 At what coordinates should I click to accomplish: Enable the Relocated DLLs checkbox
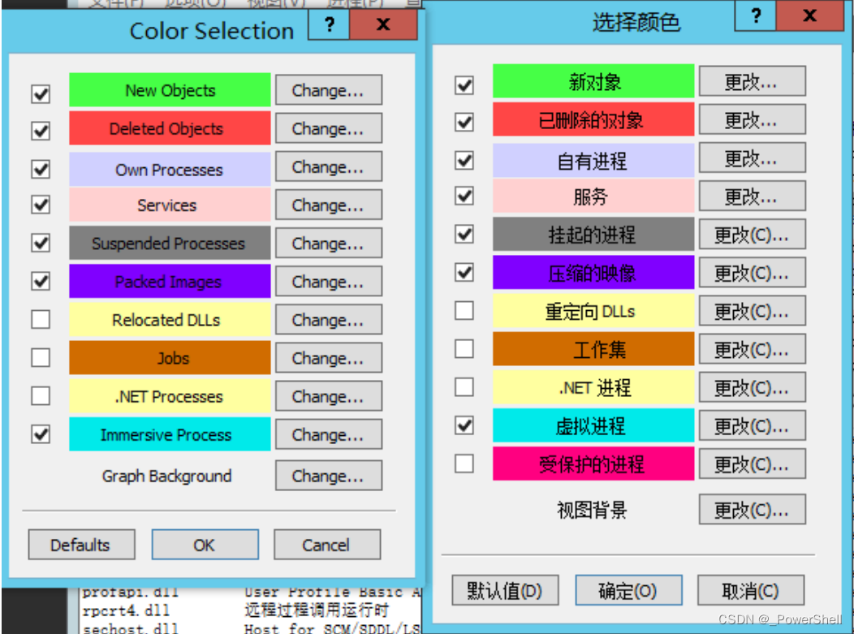click(41, 319)
